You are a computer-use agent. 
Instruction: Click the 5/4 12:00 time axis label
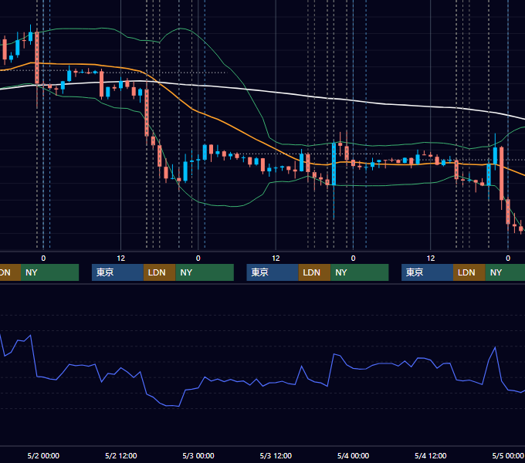[x=430, y=455]
